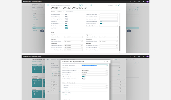Open Process menu on Location Card
171x100 pixels.
pos(53,12)
